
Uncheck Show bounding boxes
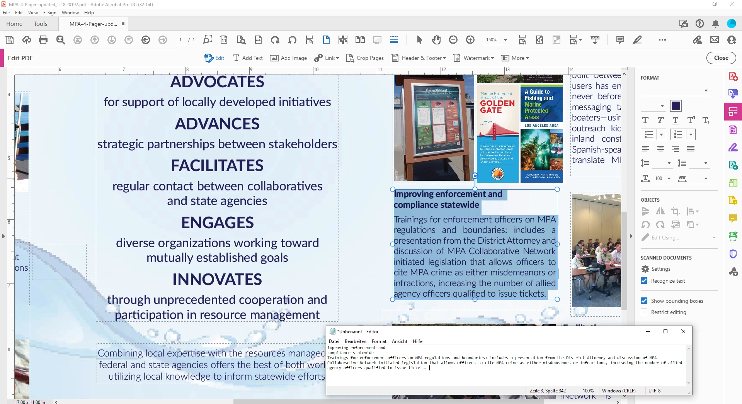(x=644, y=301)
